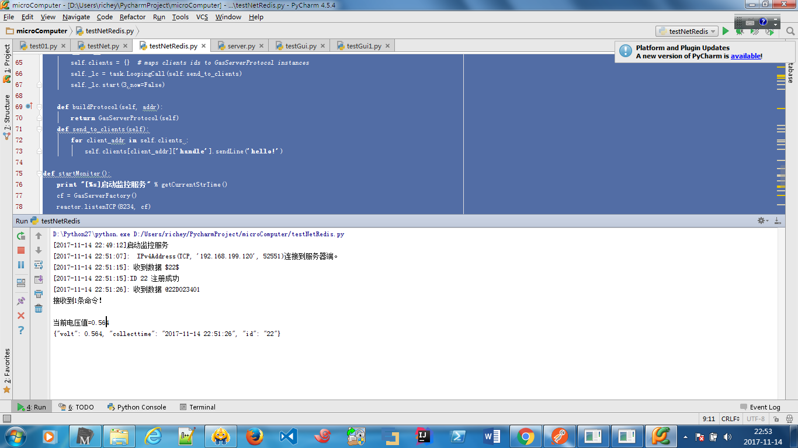Show hidden system tray icons

pos(685,436)
